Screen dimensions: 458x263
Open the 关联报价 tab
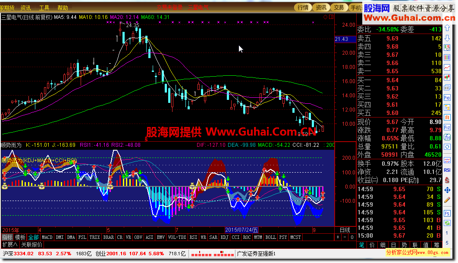pos(32,244)
